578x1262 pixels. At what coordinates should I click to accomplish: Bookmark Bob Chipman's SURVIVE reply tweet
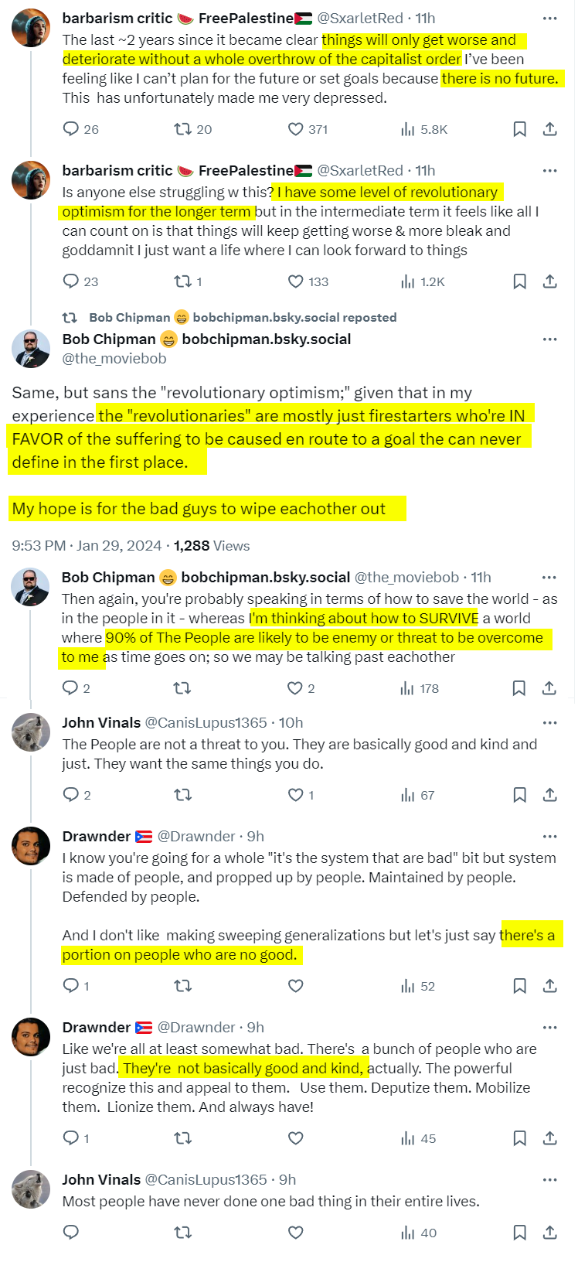519,688
